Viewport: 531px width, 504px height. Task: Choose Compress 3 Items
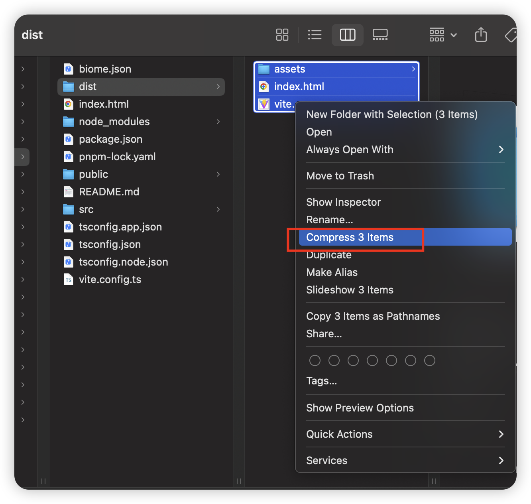coord(350,237)
